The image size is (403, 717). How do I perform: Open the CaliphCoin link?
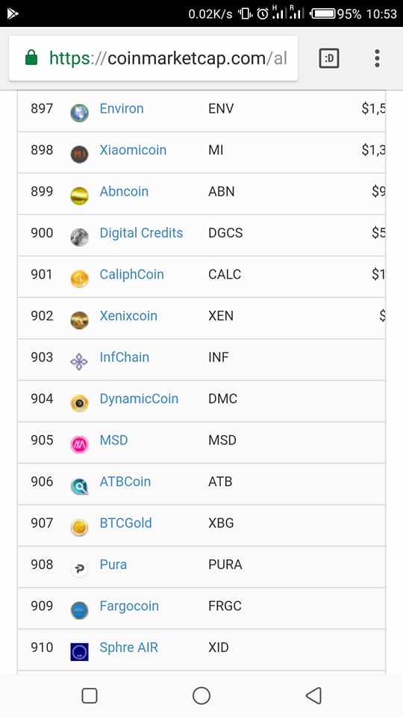[131, 274]
